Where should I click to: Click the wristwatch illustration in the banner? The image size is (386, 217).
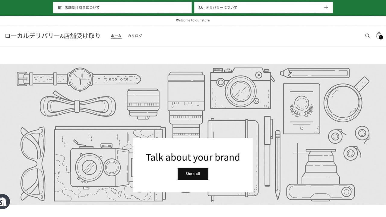coord(79,79)
